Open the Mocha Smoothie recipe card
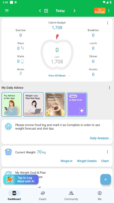The image size is (114, 203). [55, 104]
